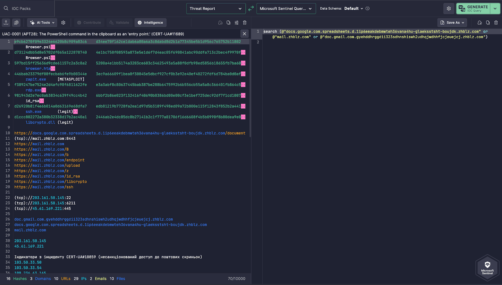
Task: Click the copy-stack icon beside upload
Action: (x=16, y=23)
